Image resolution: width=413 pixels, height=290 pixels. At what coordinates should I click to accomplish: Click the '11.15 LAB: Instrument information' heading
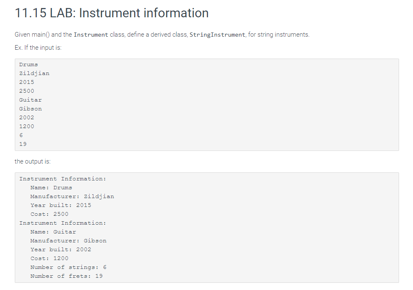click(x=112, y=13)
